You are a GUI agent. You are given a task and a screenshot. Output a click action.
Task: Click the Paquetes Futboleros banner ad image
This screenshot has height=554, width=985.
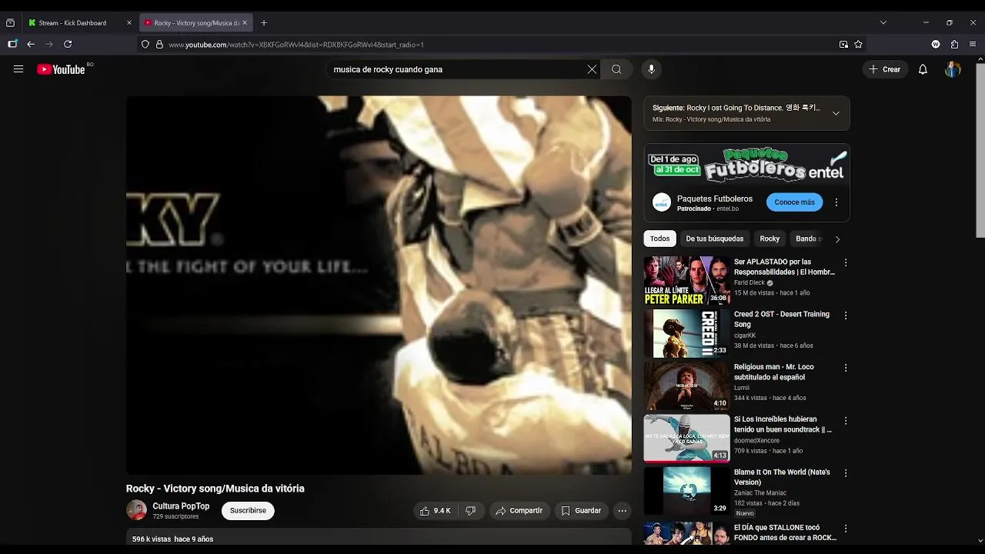pyautogui.click(x=746, y=165)
